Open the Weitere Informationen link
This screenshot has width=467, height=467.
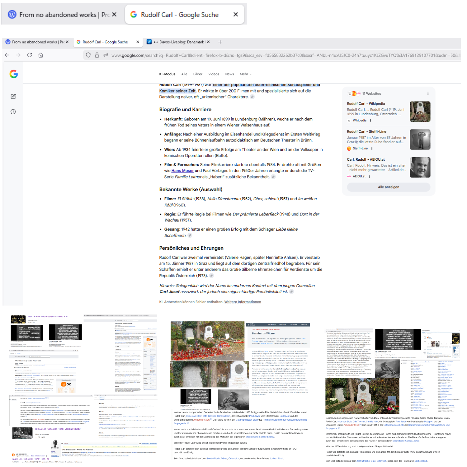coord(243,302)
